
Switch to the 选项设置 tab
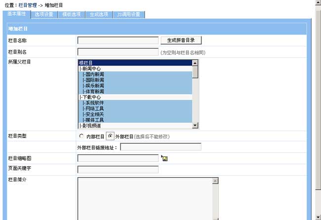44,14
